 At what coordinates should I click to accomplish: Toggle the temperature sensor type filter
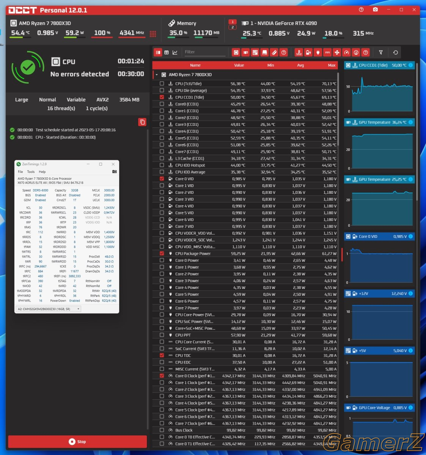tap(299, 52)
